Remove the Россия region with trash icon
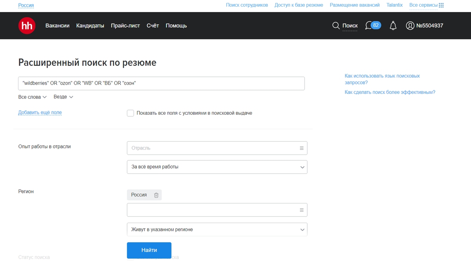Screen dimensions: 471x261 156,195
